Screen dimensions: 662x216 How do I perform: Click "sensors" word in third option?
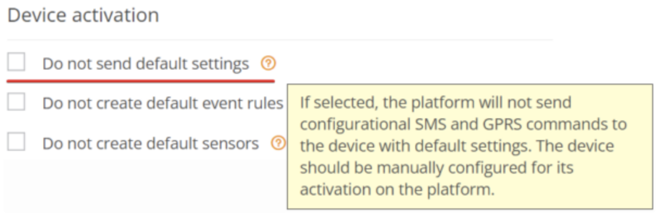228,144
